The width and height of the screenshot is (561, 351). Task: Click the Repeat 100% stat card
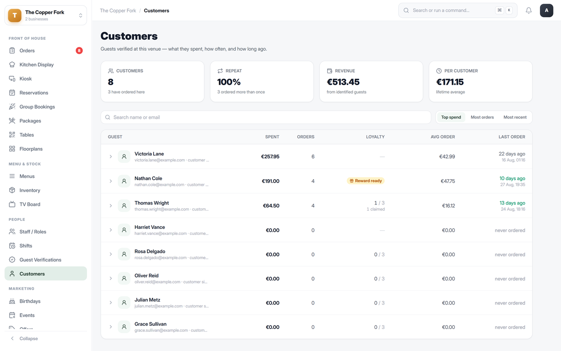click(262, 81)
